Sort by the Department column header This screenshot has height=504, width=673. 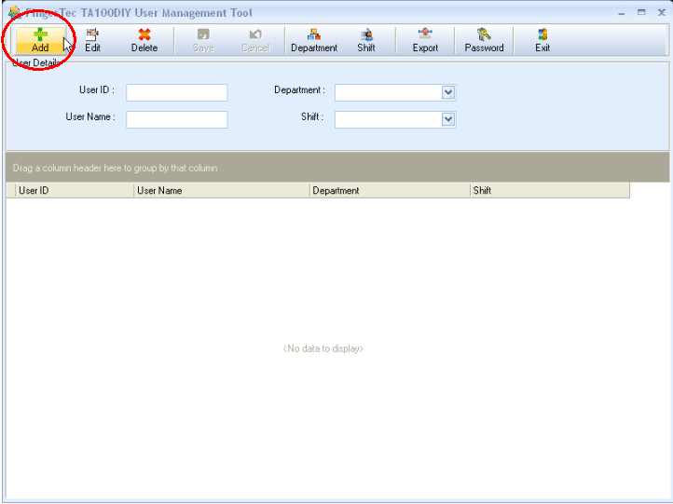click(391, 190)
